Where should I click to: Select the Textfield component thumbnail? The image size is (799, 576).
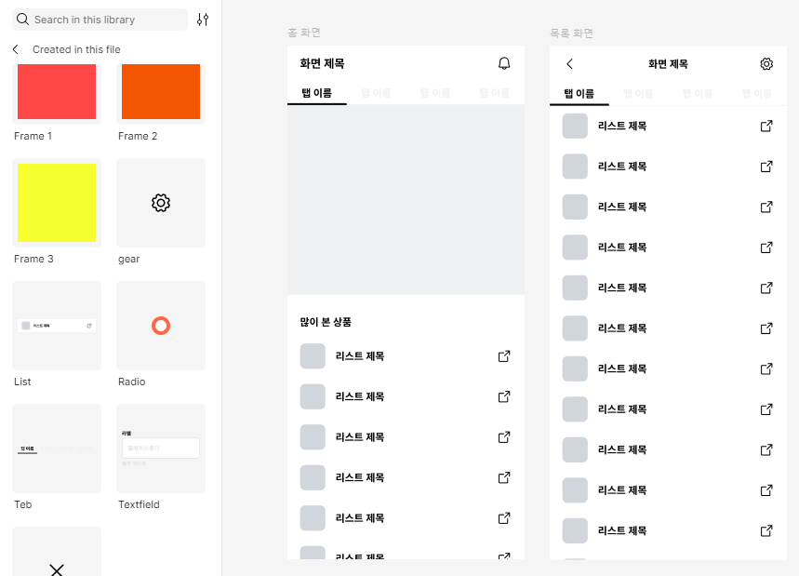pyautogui.click(x=161, y=449)
